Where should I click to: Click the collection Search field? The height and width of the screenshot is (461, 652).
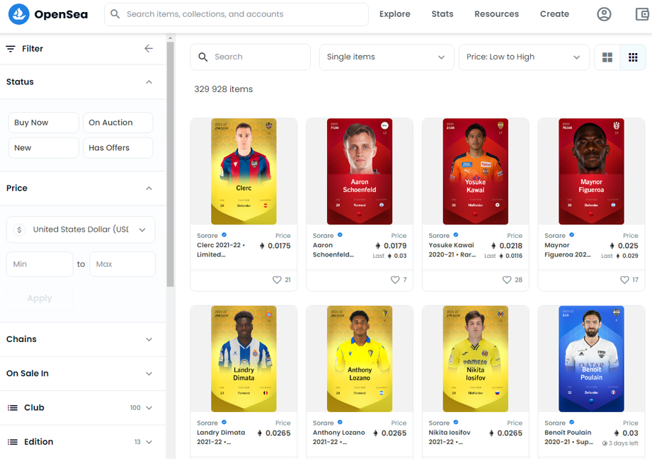point(251,57)
